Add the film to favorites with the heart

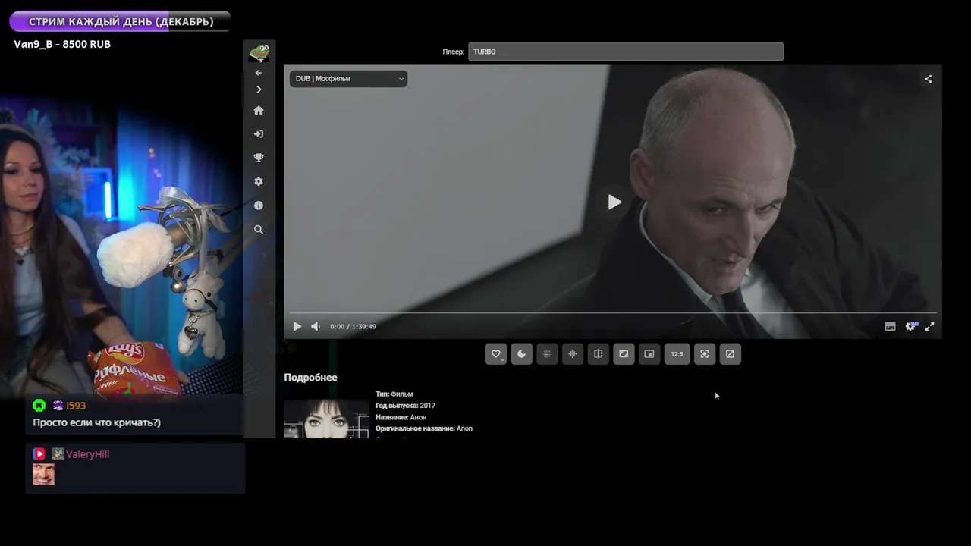(x=496, y=354)
